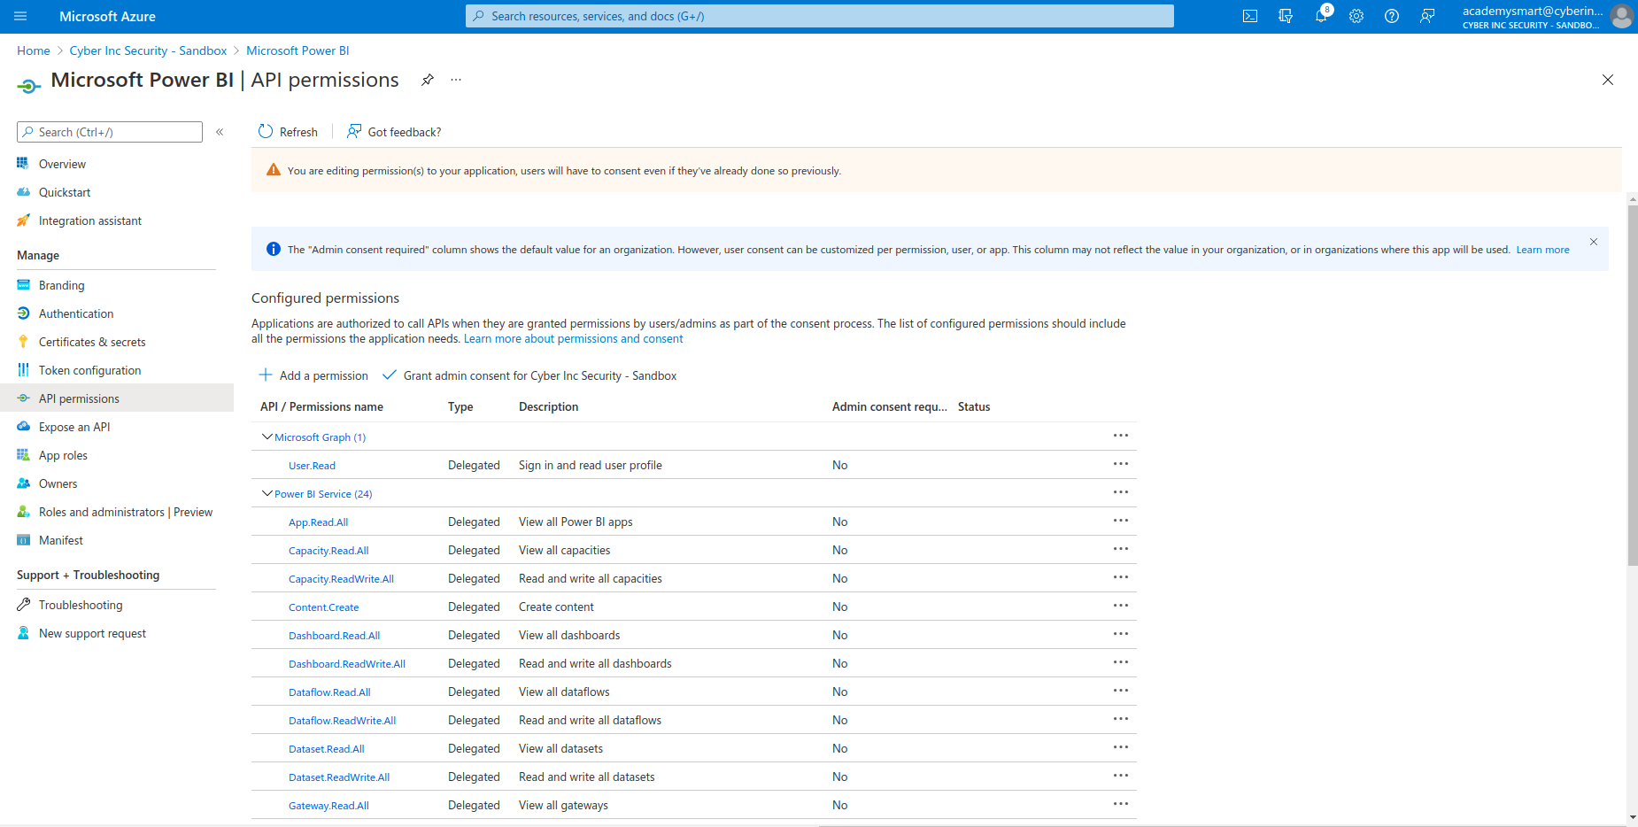
Task: Open options for the Dashboard.ReadWrite.All row
Action: [1121, 662]
